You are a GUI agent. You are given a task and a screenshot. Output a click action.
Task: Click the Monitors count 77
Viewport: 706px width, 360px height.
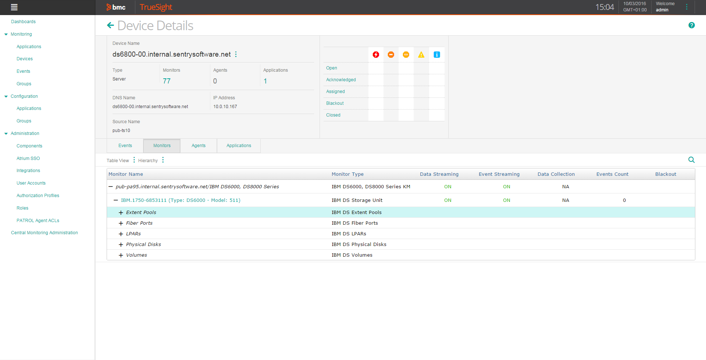click(x=167, y=81)
